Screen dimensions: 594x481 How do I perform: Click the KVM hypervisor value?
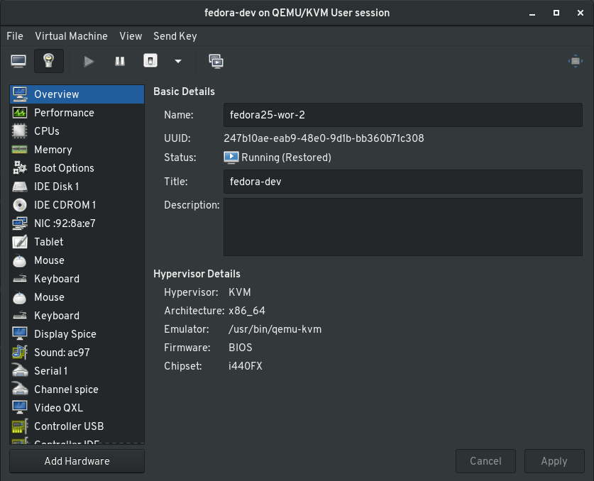click(240, 292)
